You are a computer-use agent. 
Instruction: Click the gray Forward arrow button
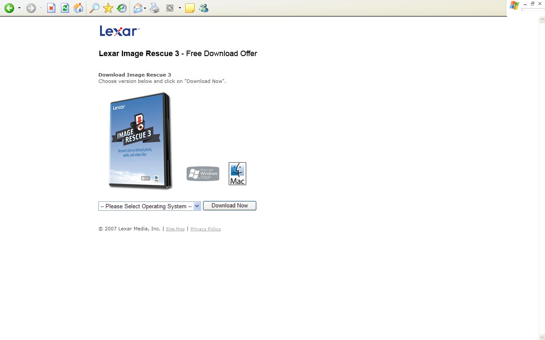pyautogui.click(x=31, y=8)
